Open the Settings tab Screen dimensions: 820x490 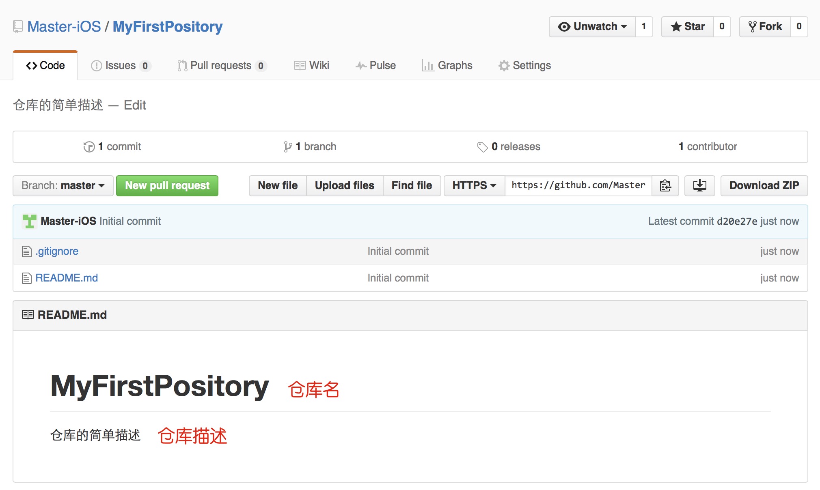point(524,65)
